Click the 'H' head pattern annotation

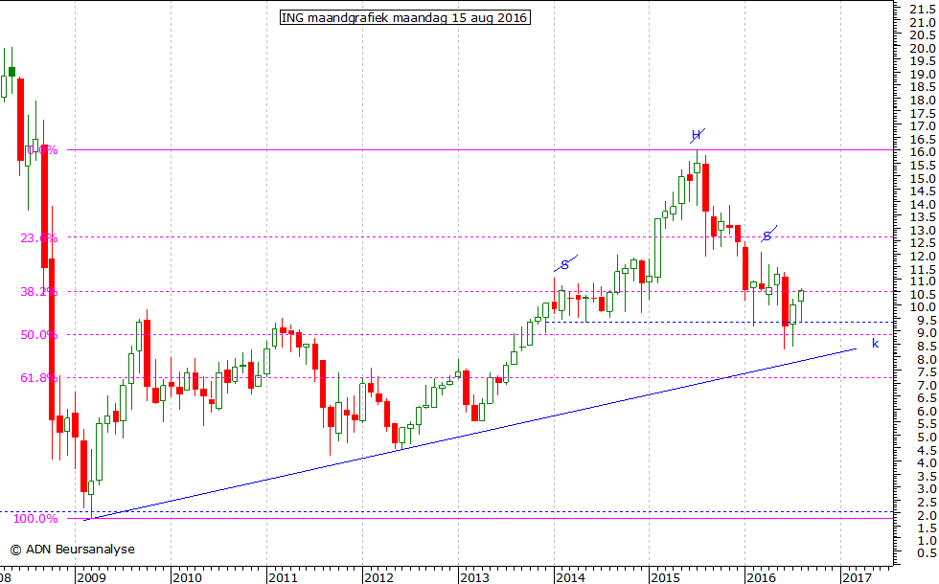(697, 135)
